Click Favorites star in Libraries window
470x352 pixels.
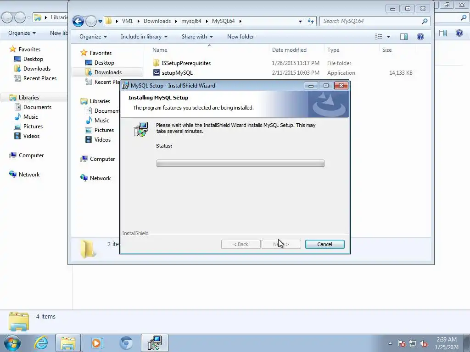[12, 49]
